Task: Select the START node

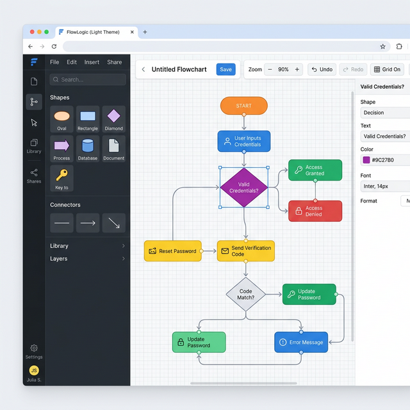Action: point(243,106)
